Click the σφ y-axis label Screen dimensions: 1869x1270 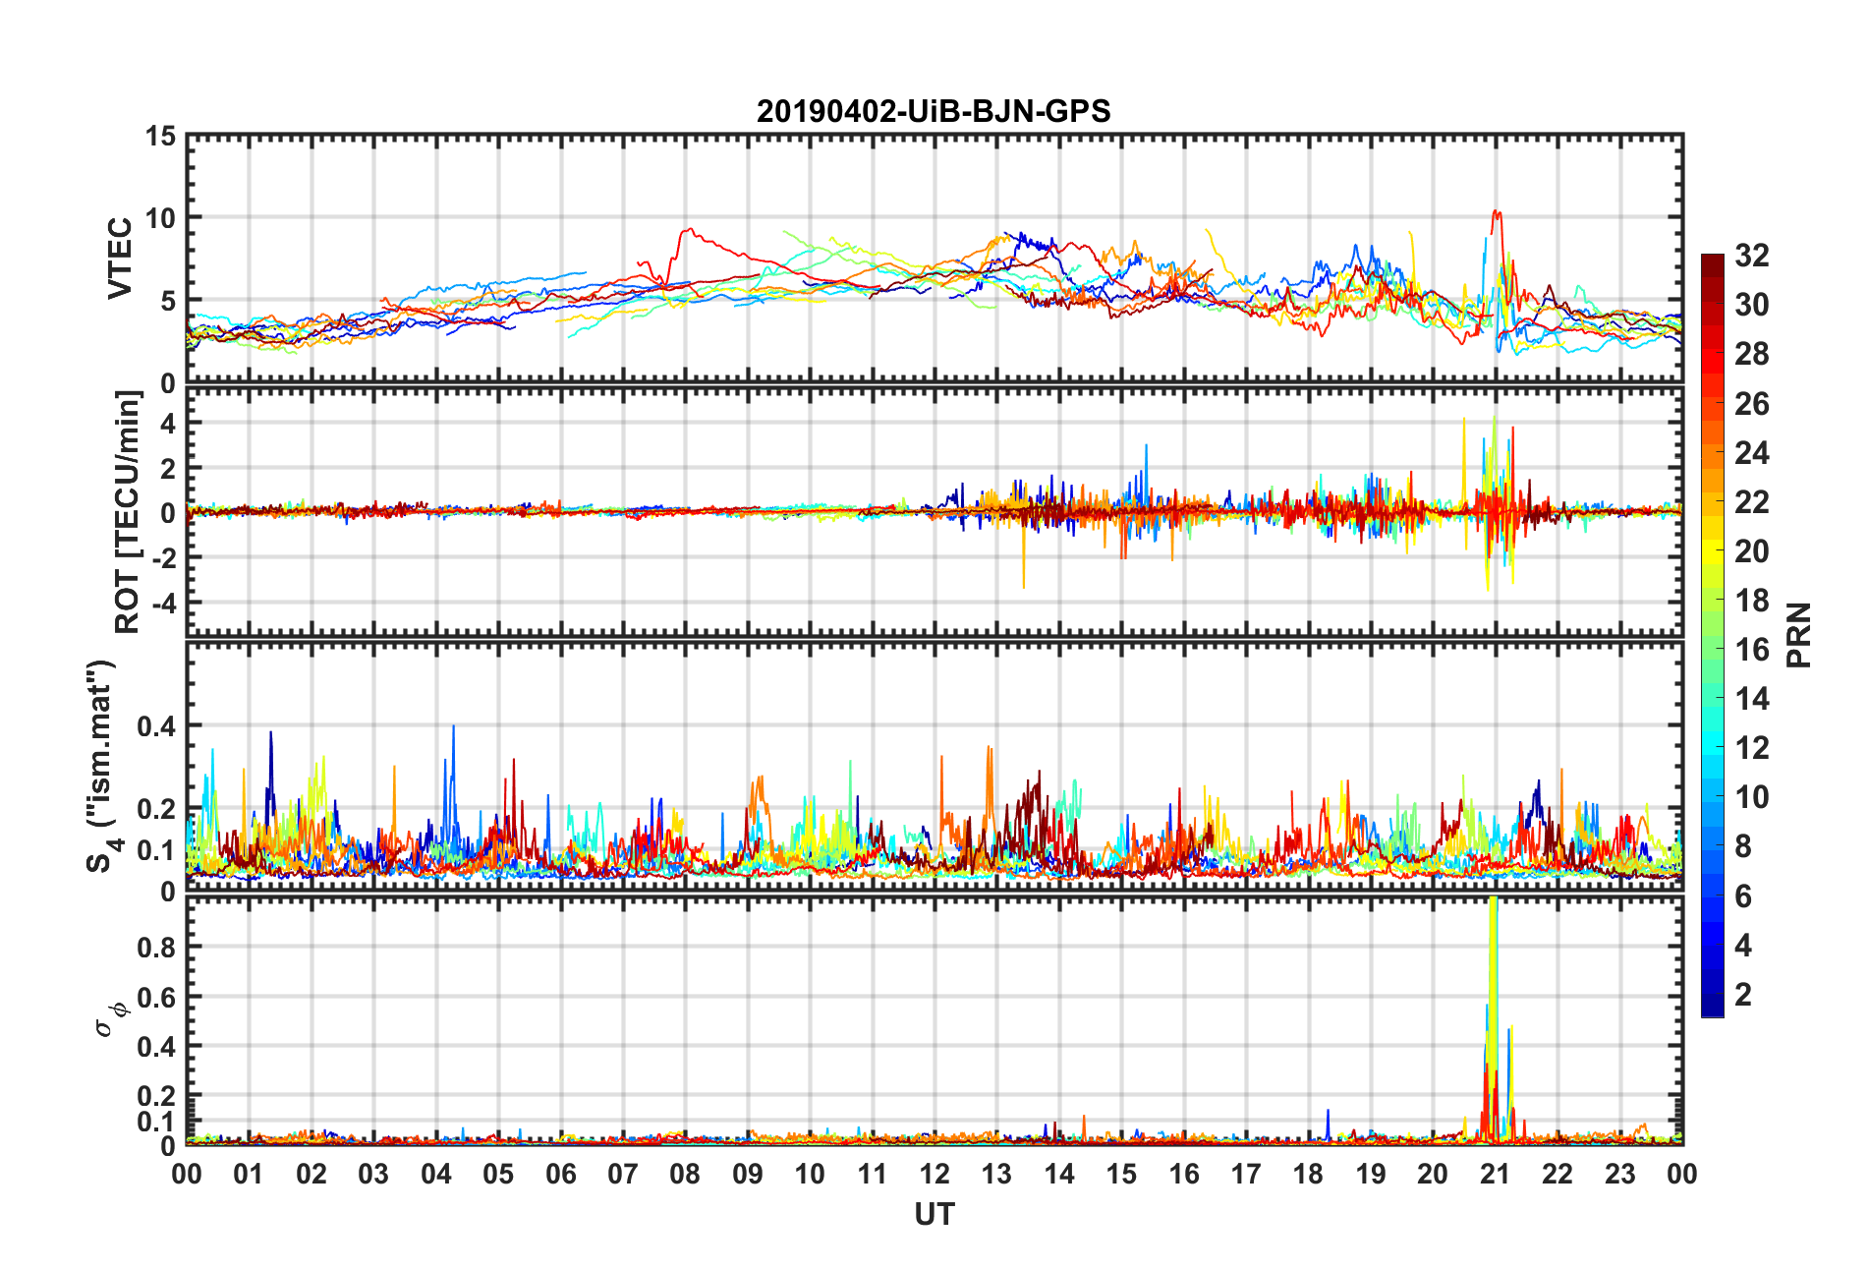pyautogui.click(x=111, y=1018)
